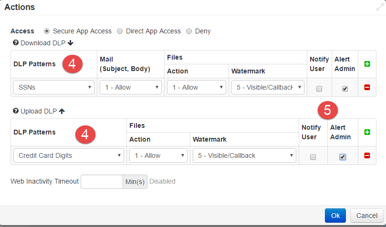The height and width of the screenshot is (227, 386).
Task: Add a new Download DLP row
Action: 367,64
